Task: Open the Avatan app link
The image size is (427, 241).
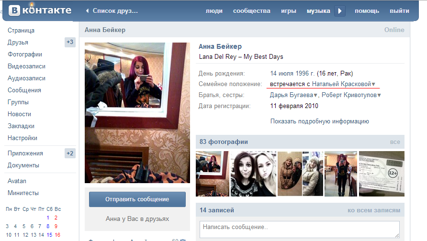Action: pos(17,181)
